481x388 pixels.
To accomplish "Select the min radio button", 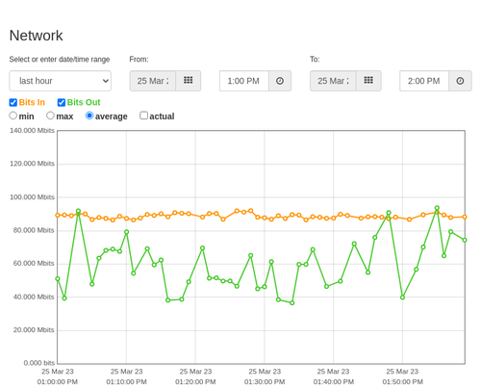I will pyautogui.click(x=13, y=116).
